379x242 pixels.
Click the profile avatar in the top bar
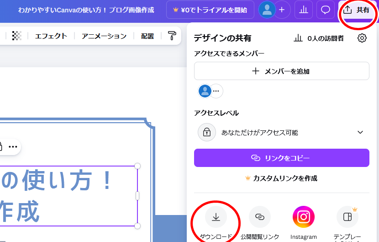pos(267,10)
